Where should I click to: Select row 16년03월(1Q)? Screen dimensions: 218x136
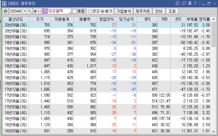107,131
